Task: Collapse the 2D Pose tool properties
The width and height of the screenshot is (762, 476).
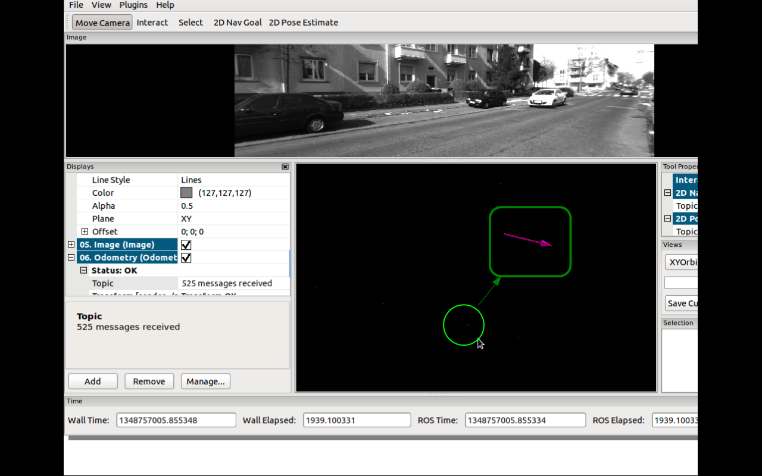Action: point(667,219)
